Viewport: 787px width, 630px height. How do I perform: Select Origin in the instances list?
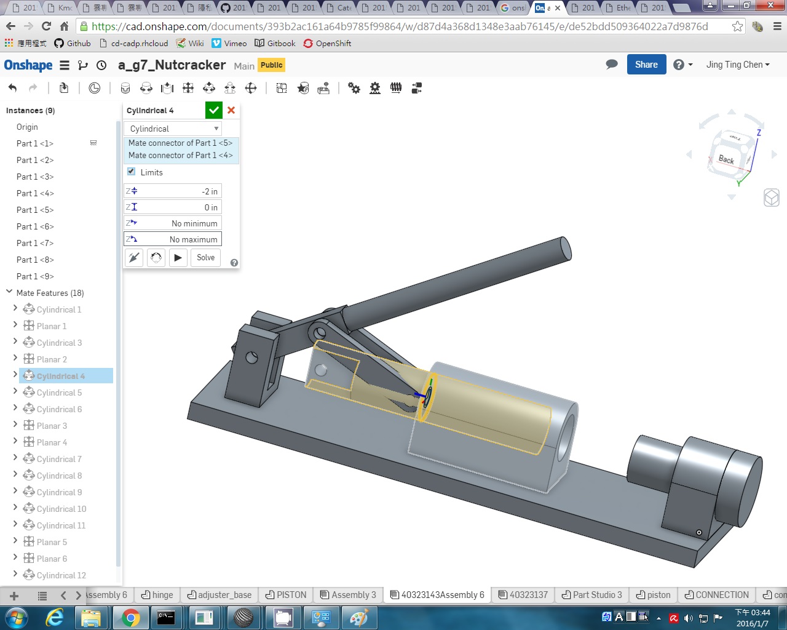(x=27, y=127)
